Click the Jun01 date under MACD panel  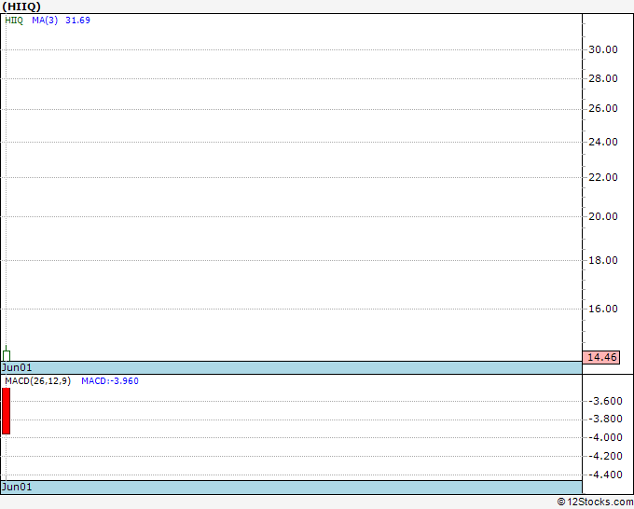(x=17, y=487)
